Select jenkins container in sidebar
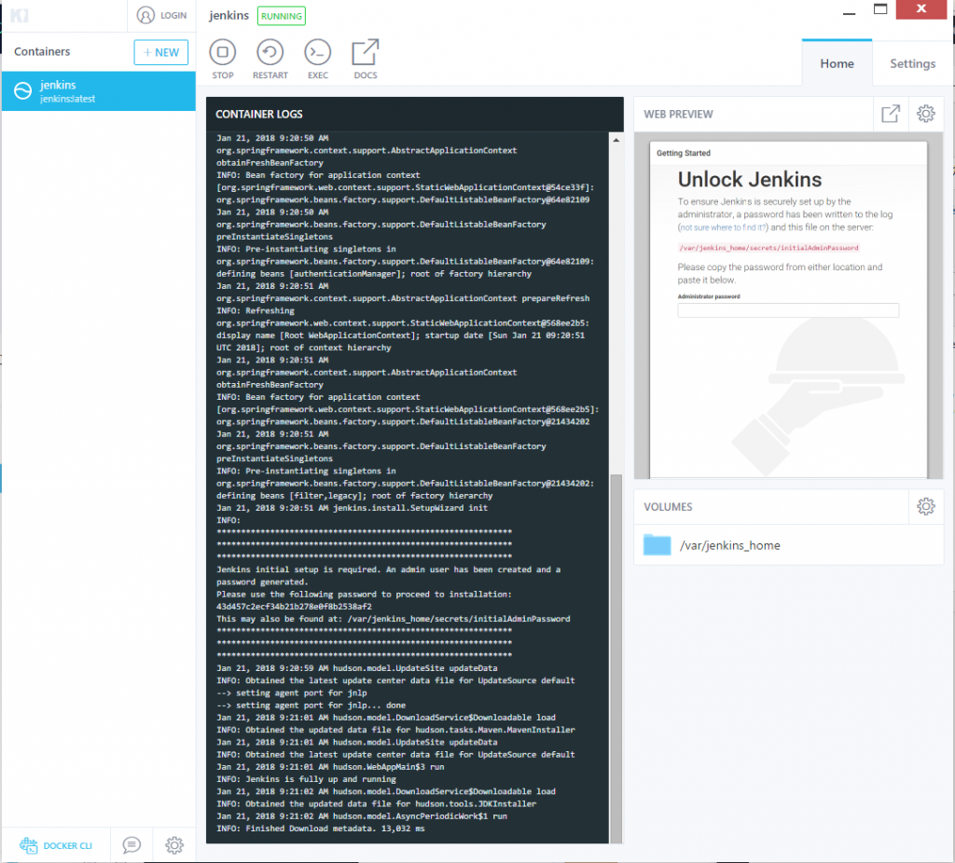955x863 pixels. (99, 91)
